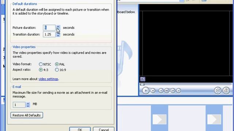Screen dimensions: 234x131
Task: Click the small full-screen icon under preview
Action: [143, 79]
